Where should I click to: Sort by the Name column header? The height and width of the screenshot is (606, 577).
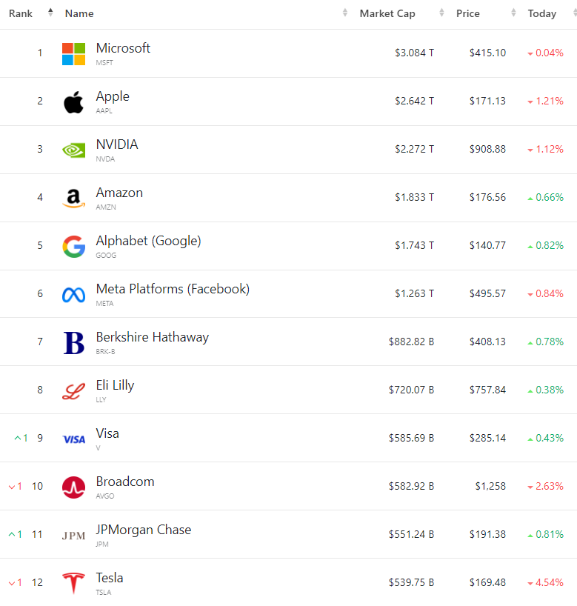pyautogui.click(x=79, y=13)
